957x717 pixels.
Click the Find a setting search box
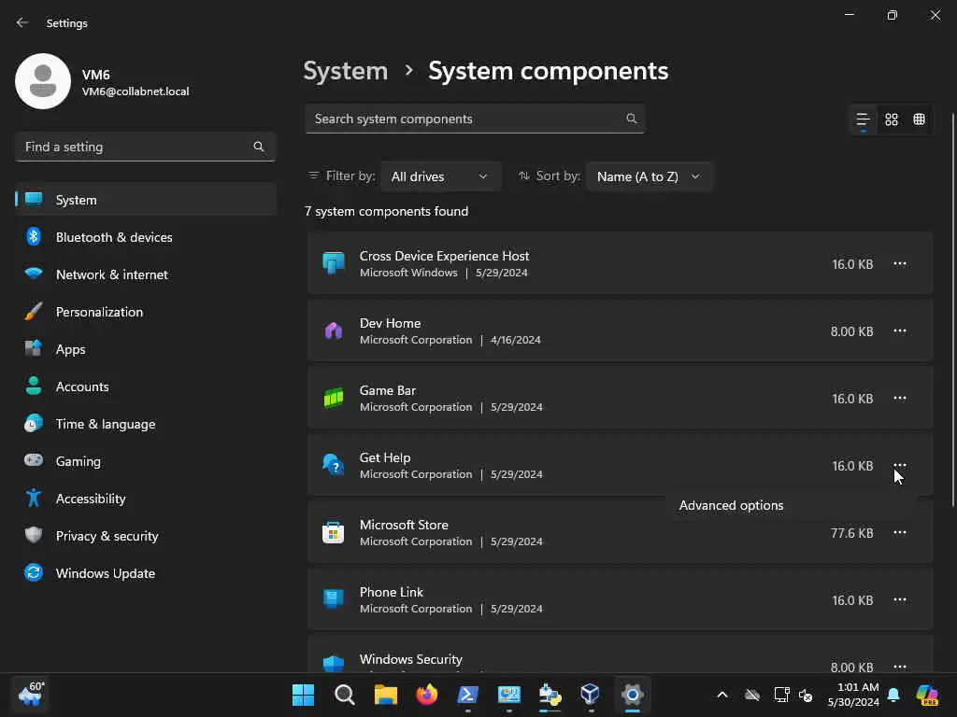click(145, 147)
